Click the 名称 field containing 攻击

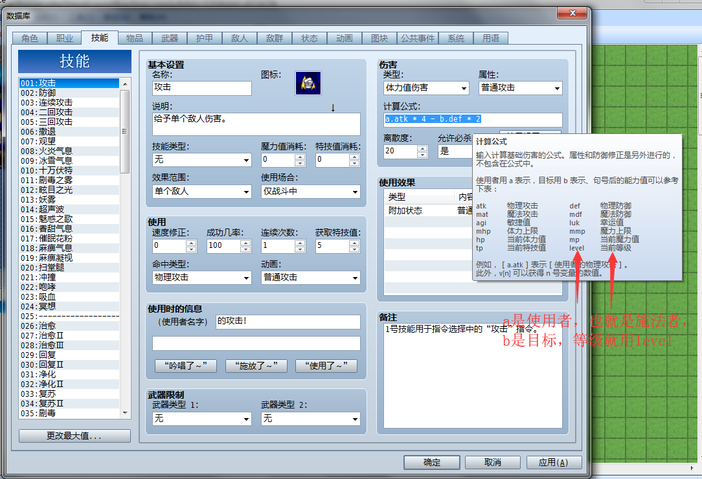click(x=201, y=88)
